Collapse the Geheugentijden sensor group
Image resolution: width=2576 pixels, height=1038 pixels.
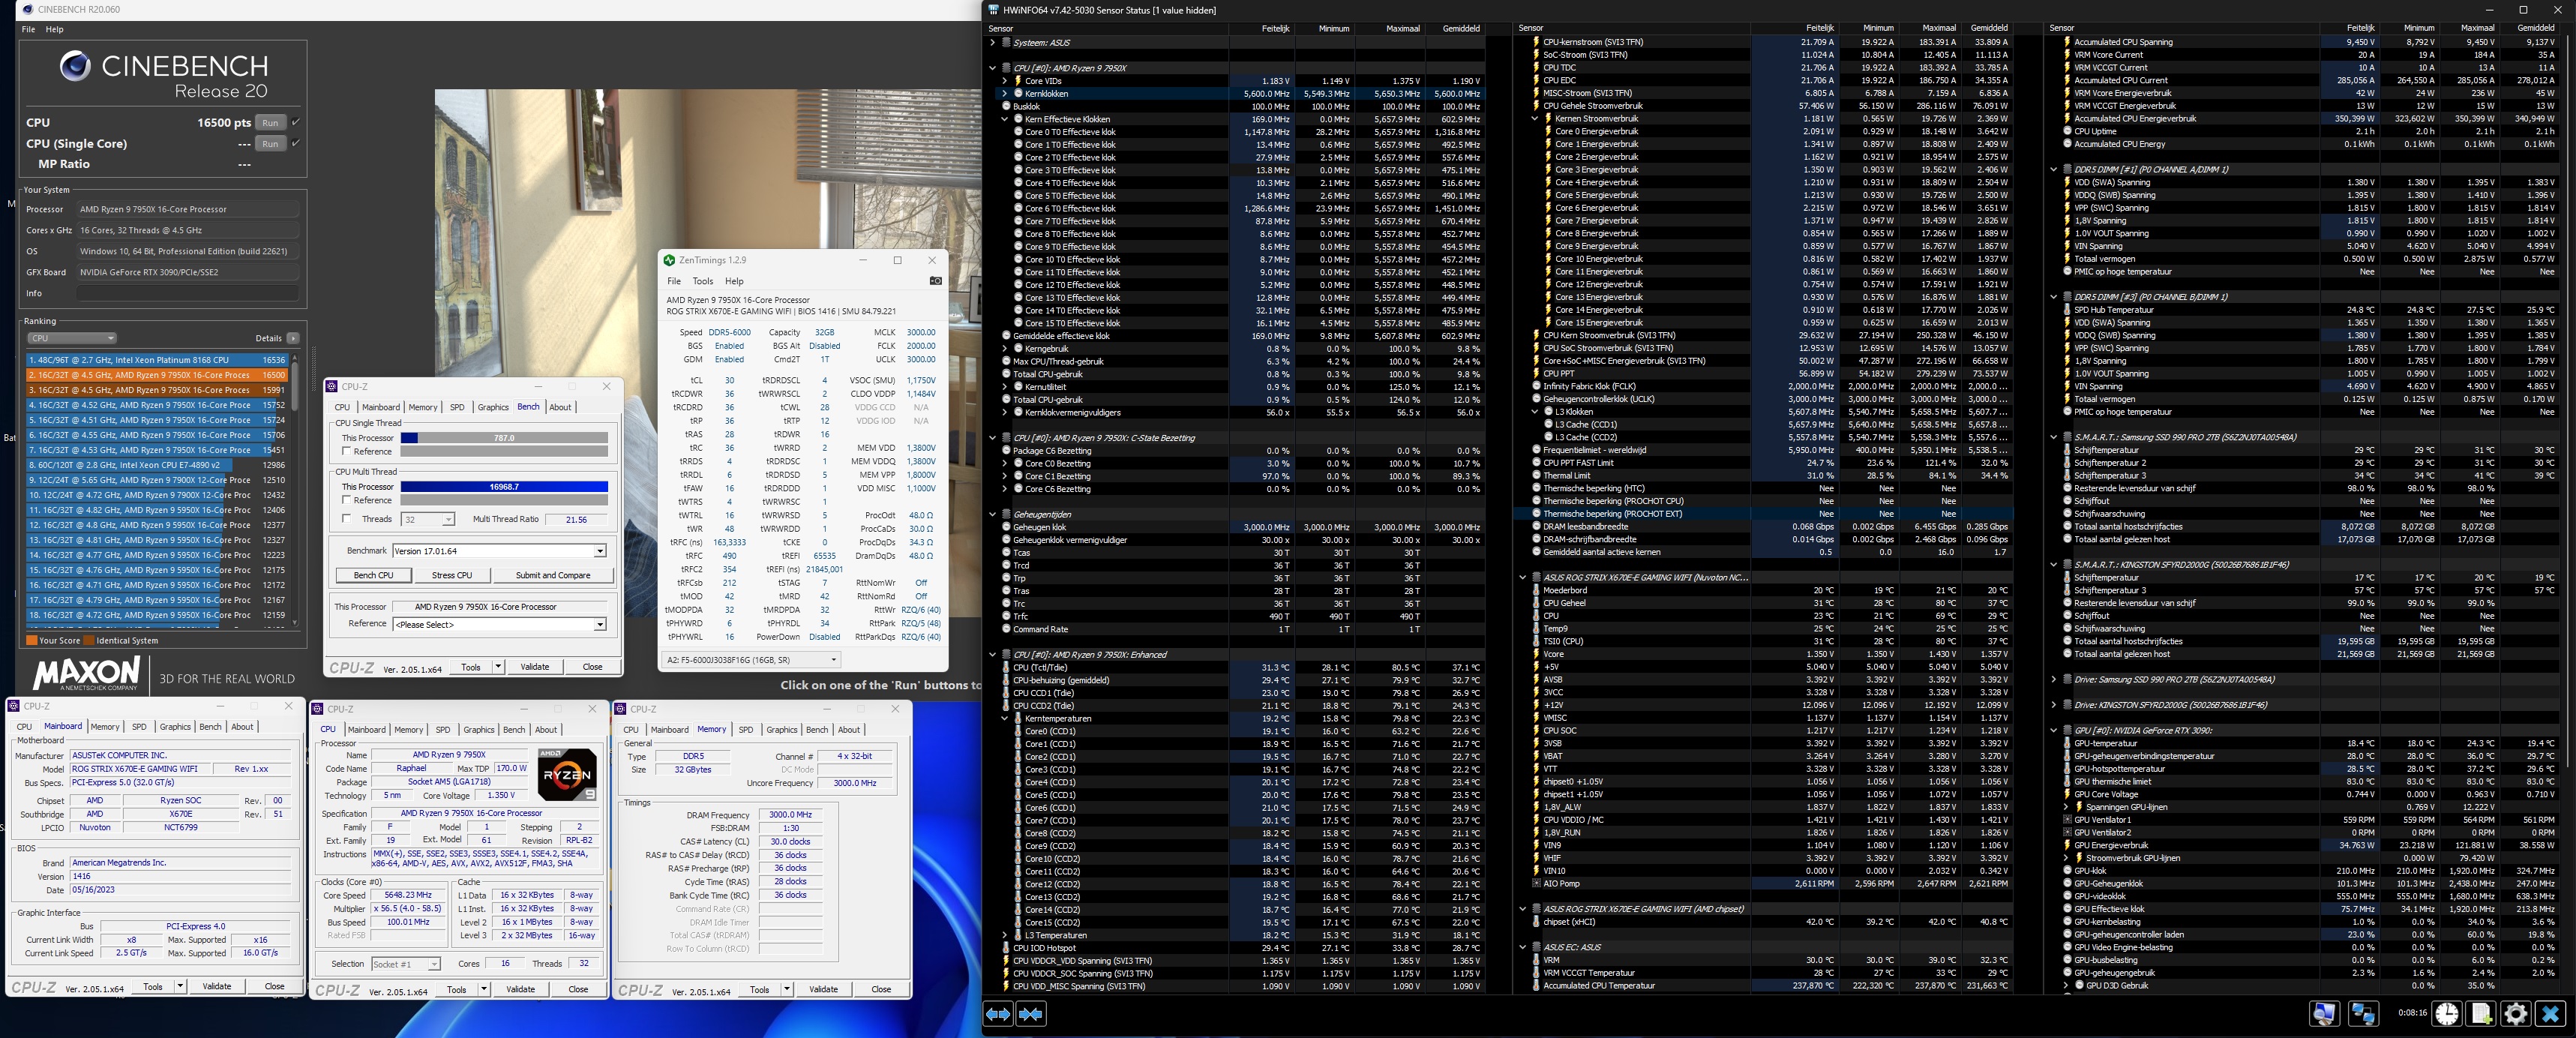992,514
